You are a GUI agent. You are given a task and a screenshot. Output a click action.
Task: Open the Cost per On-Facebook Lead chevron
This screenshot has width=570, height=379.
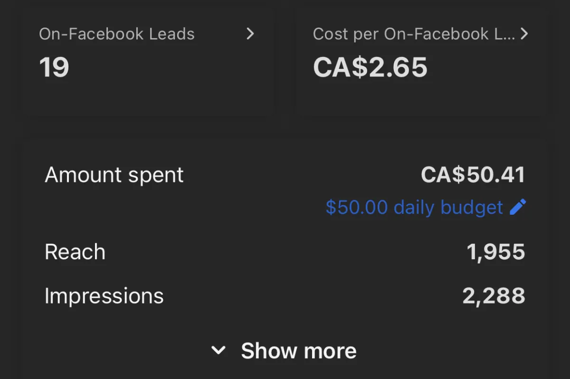point(524,34)
